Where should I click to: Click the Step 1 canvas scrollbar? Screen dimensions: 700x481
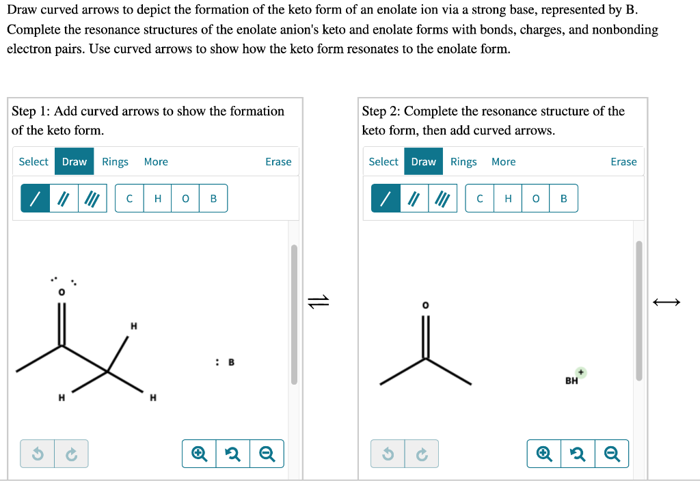pyautogui.click(x=294, y=307)
